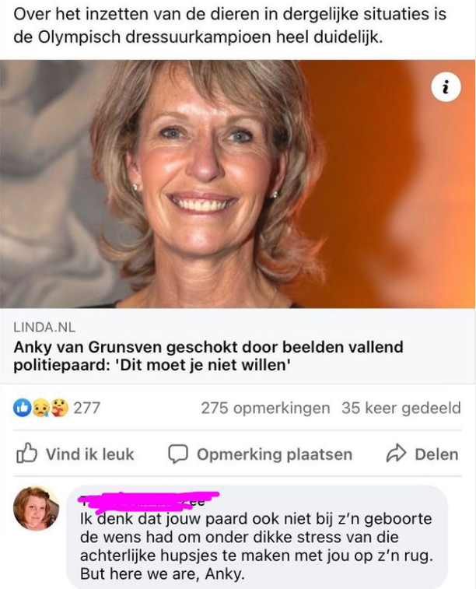Click the Vind ik leuk button
The image size is (476, 589).
75,454
